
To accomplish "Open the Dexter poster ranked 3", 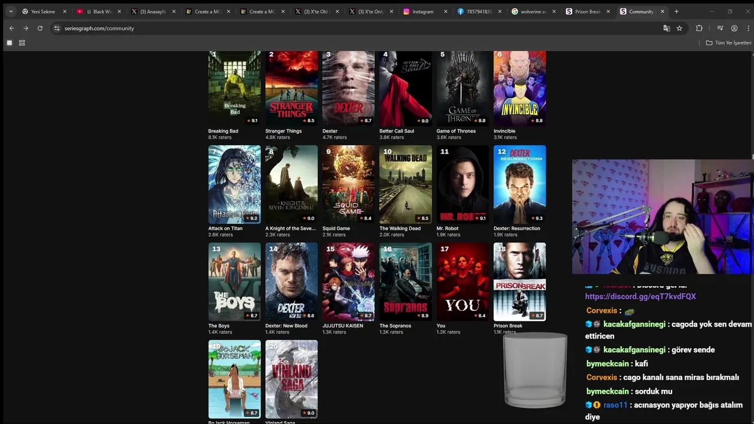I will [x=349, y=88].
